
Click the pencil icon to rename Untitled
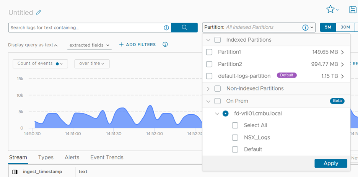point(38,13)
